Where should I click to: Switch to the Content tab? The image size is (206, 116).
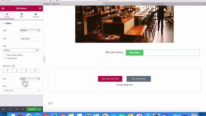[x=7, y=15]
